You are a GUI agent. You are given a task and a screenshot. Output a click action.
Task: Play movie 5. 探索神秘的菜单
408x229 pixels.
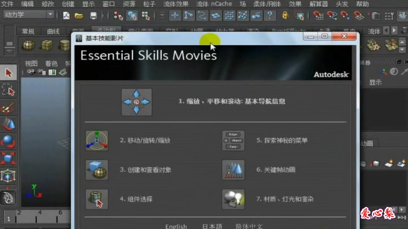[x=282, y=140]
